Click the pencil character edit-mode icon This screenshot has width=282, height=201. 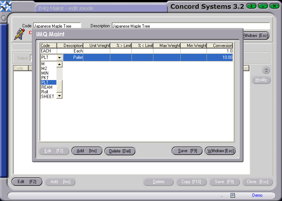pos(20,34)
